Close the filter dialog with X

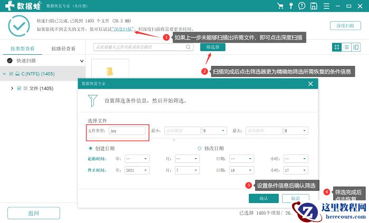[310, 84]
